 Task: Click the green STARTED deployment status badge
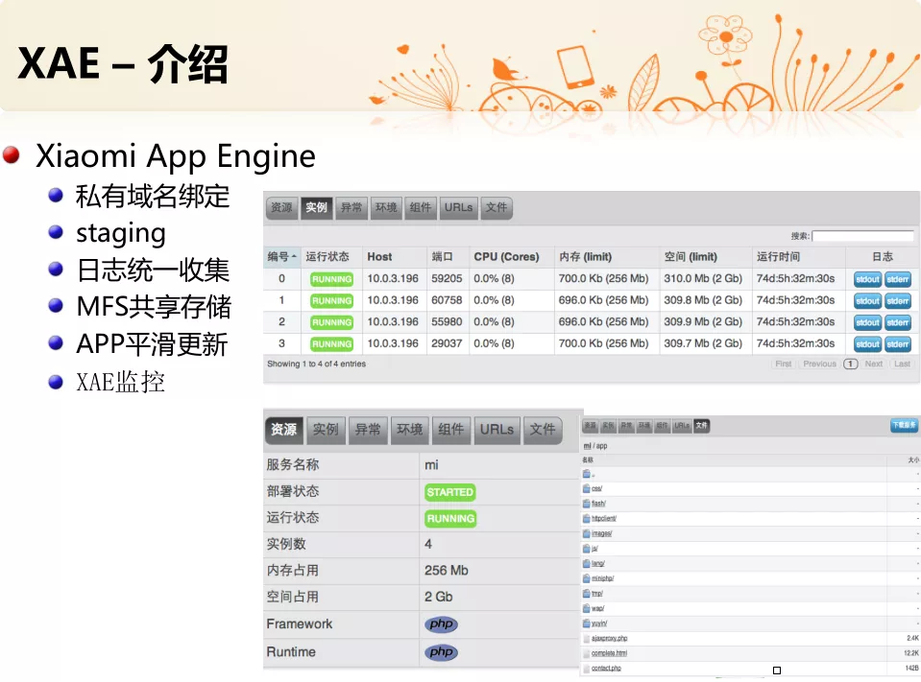pos(449,492)
